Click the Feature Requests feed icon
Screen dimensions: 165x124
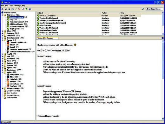point(8,26)
